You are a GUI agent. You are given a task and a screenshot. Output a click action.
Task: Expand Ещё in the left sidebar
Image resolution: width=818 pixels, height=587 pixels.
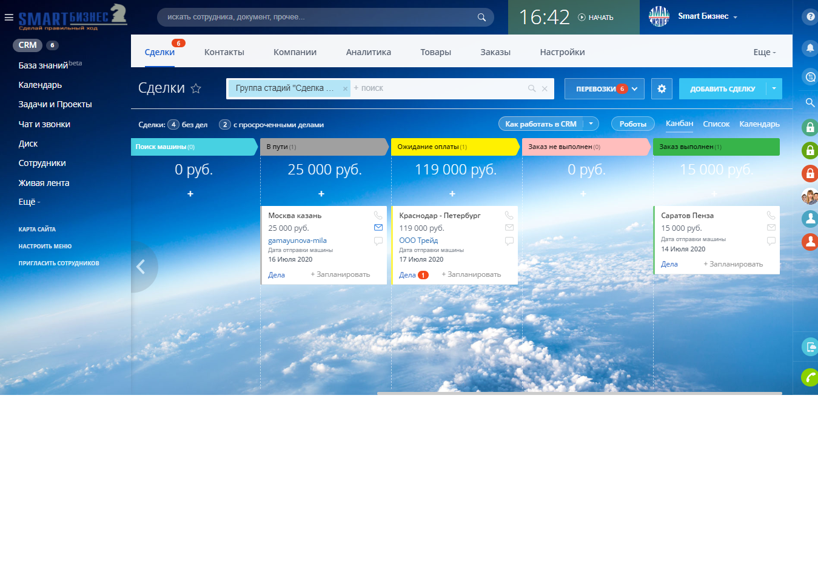point(29,202)
